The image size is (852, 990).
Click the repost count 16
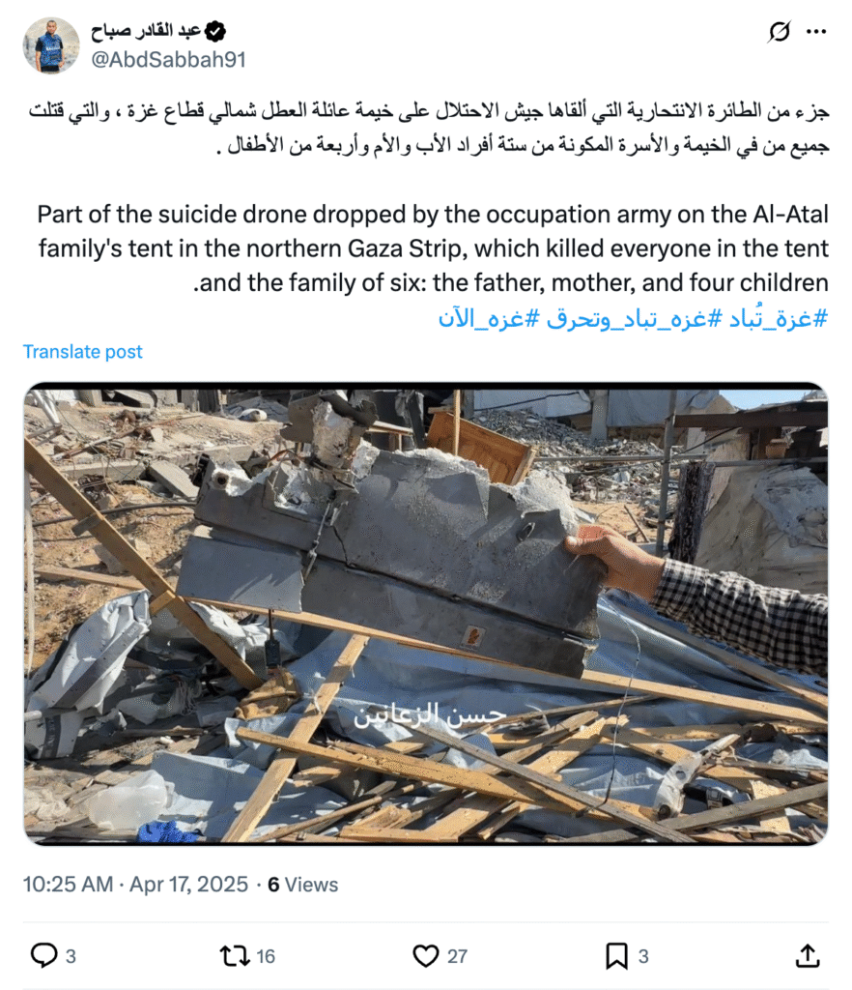click(266, 956)
